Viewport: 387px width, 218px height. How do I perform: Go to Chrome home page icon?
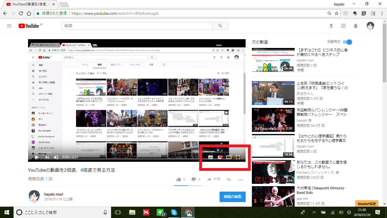tap(29, 13)
